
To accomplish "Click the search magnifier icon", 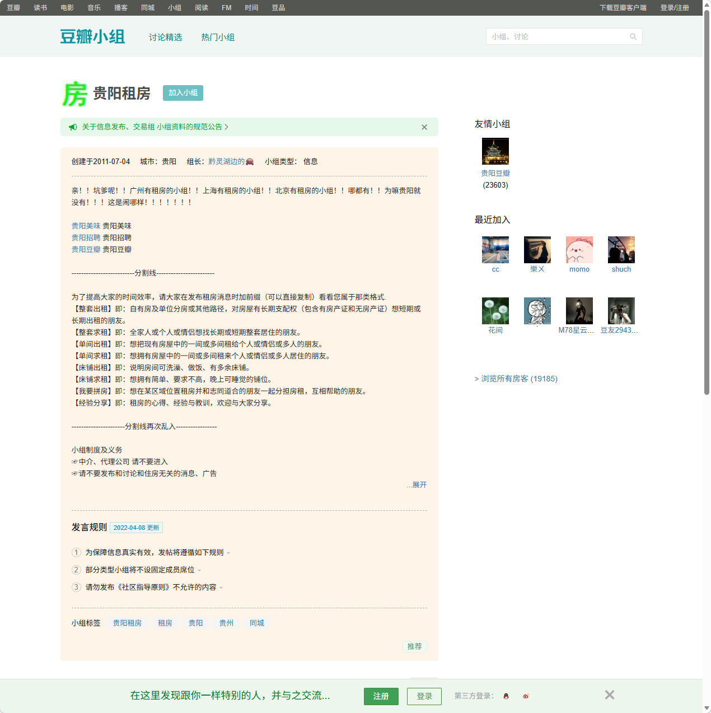I will tap(633, 37).
